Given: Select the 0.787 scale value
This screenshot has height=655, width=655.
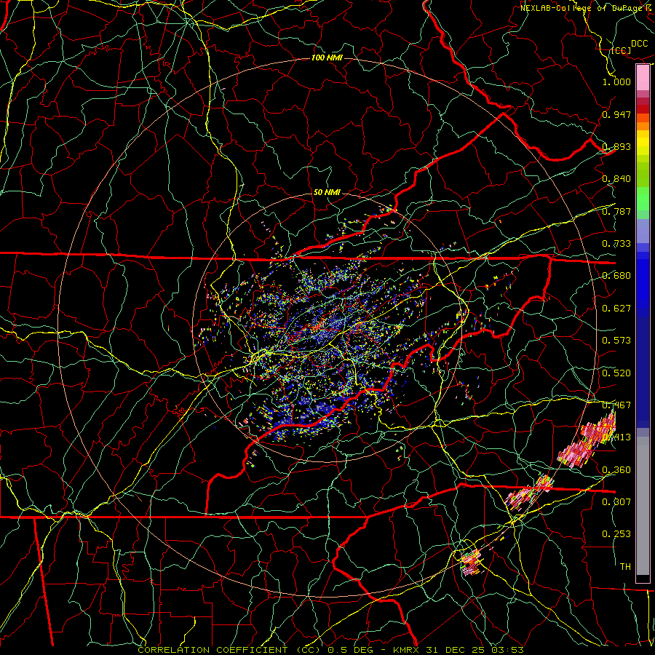Looking at the screenshot, I should tap(616, 211).
